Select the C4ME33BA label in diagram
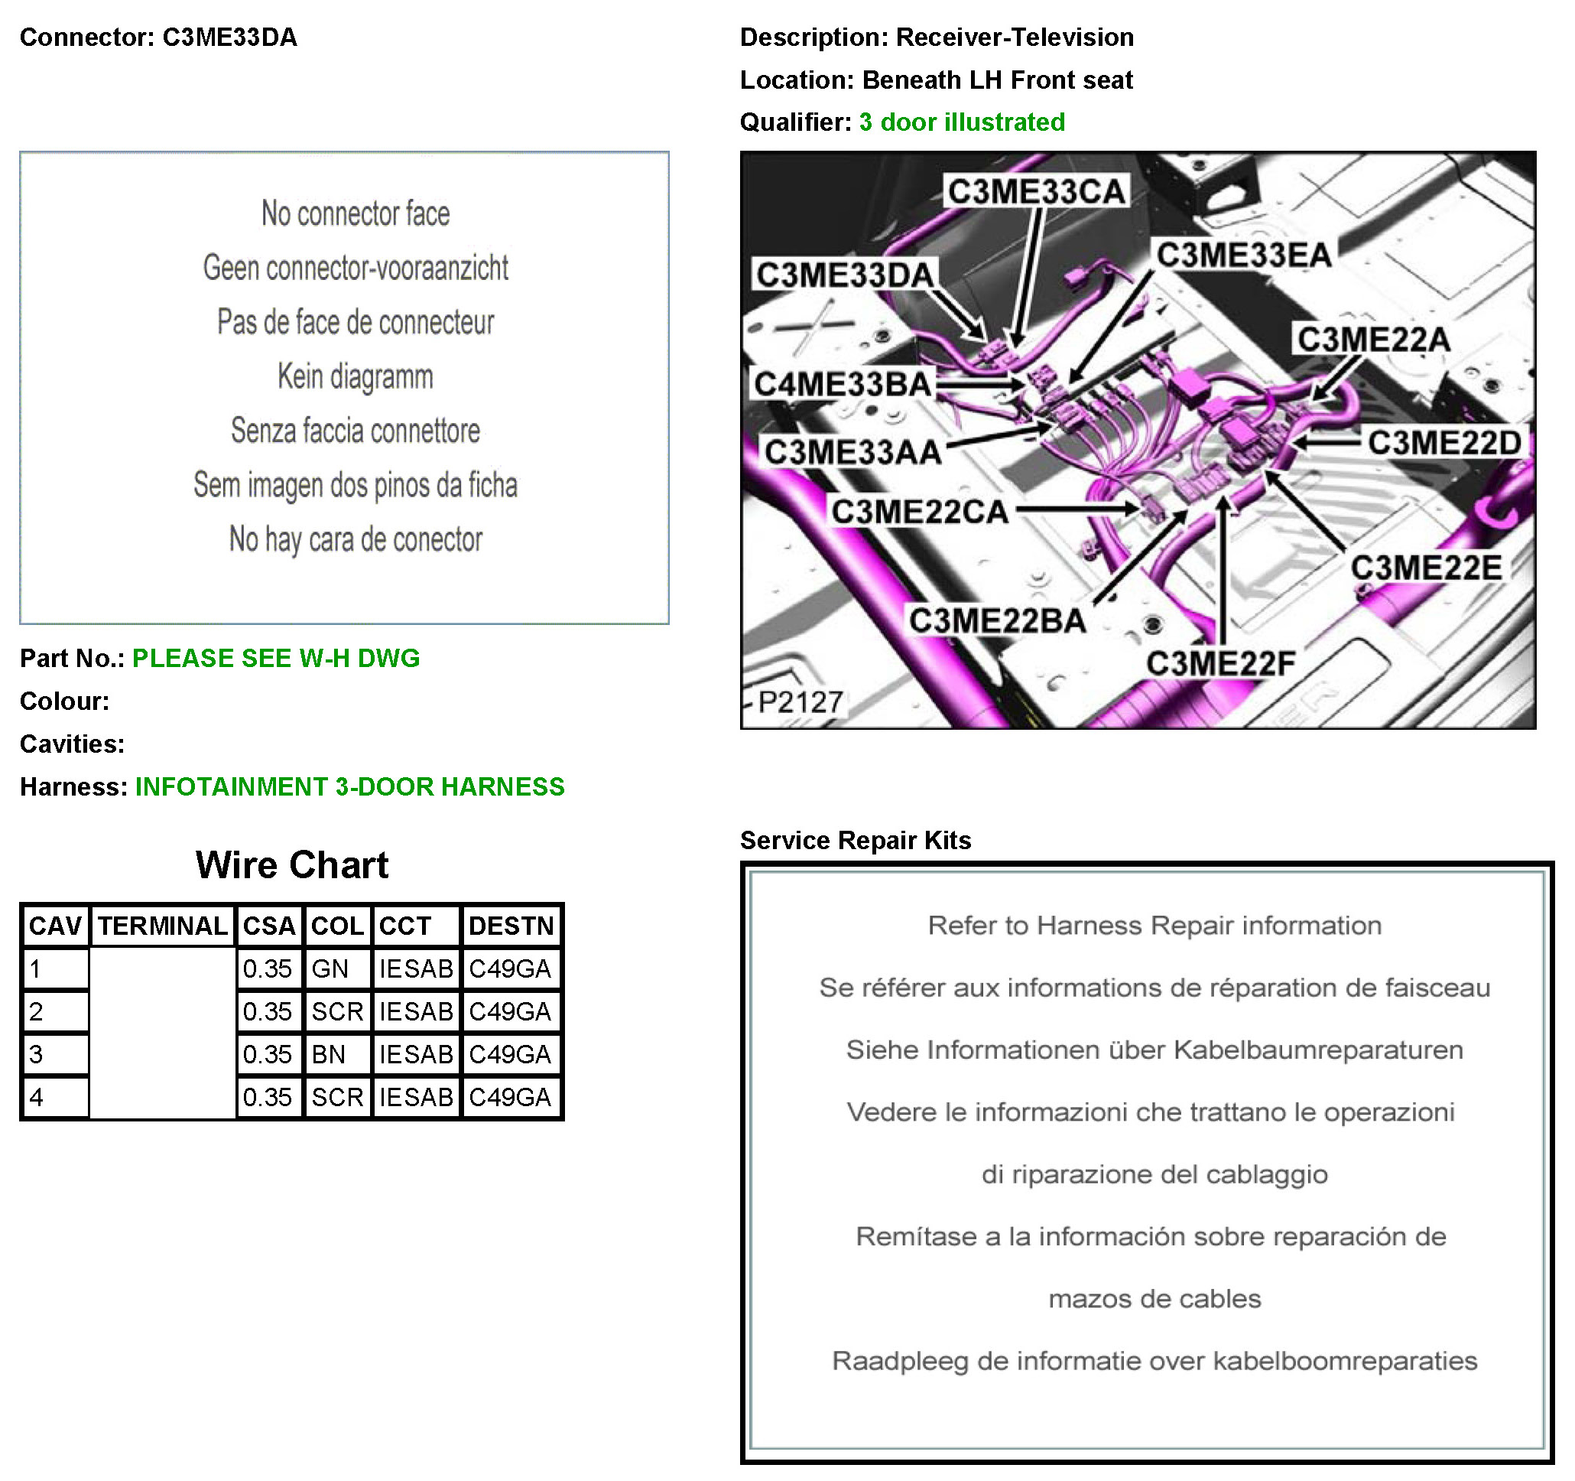Viewport: 1575px width, 1481px height. [842, 385]
